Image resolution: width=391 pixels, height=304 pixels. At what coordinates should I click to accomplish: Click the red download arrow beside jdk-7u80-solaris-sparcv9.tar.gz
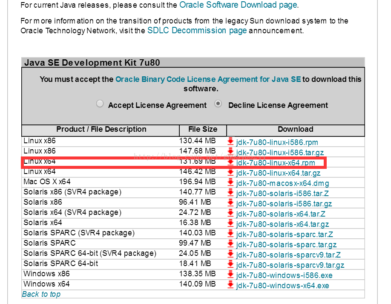(230, 264)
